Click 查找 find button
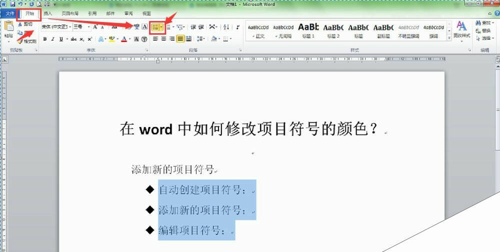 (484, 23)
